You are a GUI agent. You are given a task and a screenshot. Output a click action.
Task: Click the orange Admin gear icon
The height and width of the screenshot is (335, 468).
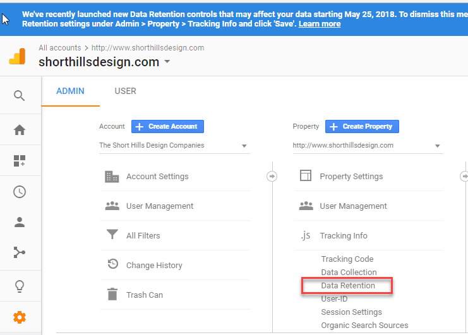pos(20,317)
